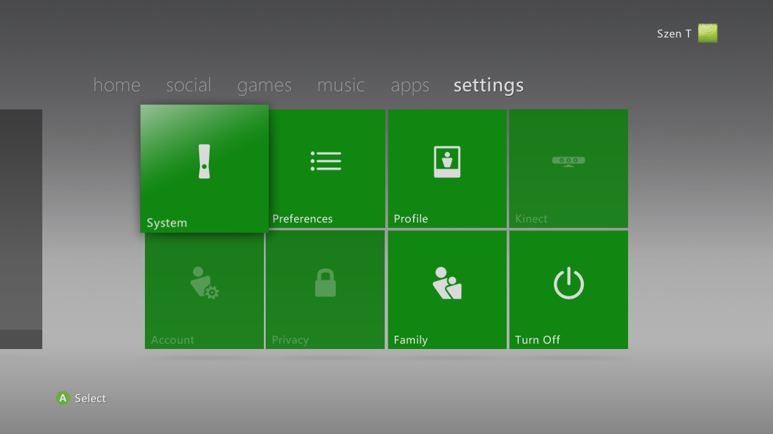The image size is (773, 434).
Task: Click the Preferences tile label
Action: click(x=303, y=219)
